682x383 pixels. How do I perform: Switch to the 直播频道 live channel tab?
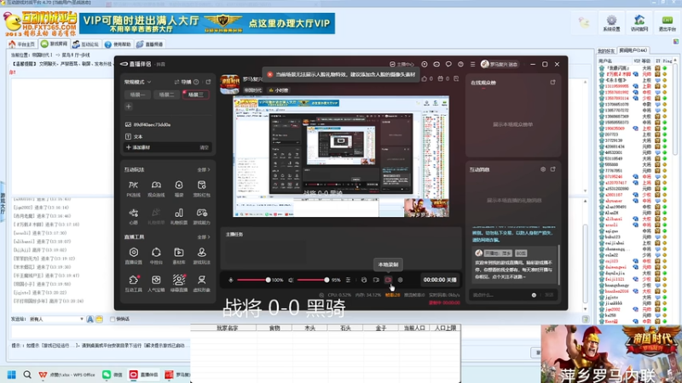[x=150, y=44]
